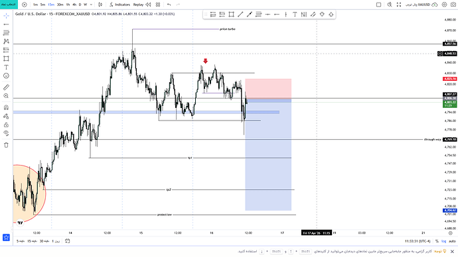Select the vertical line tool in favorites toolbar
This screenshot has width=458, height=257.
click(x=285, y=15)
